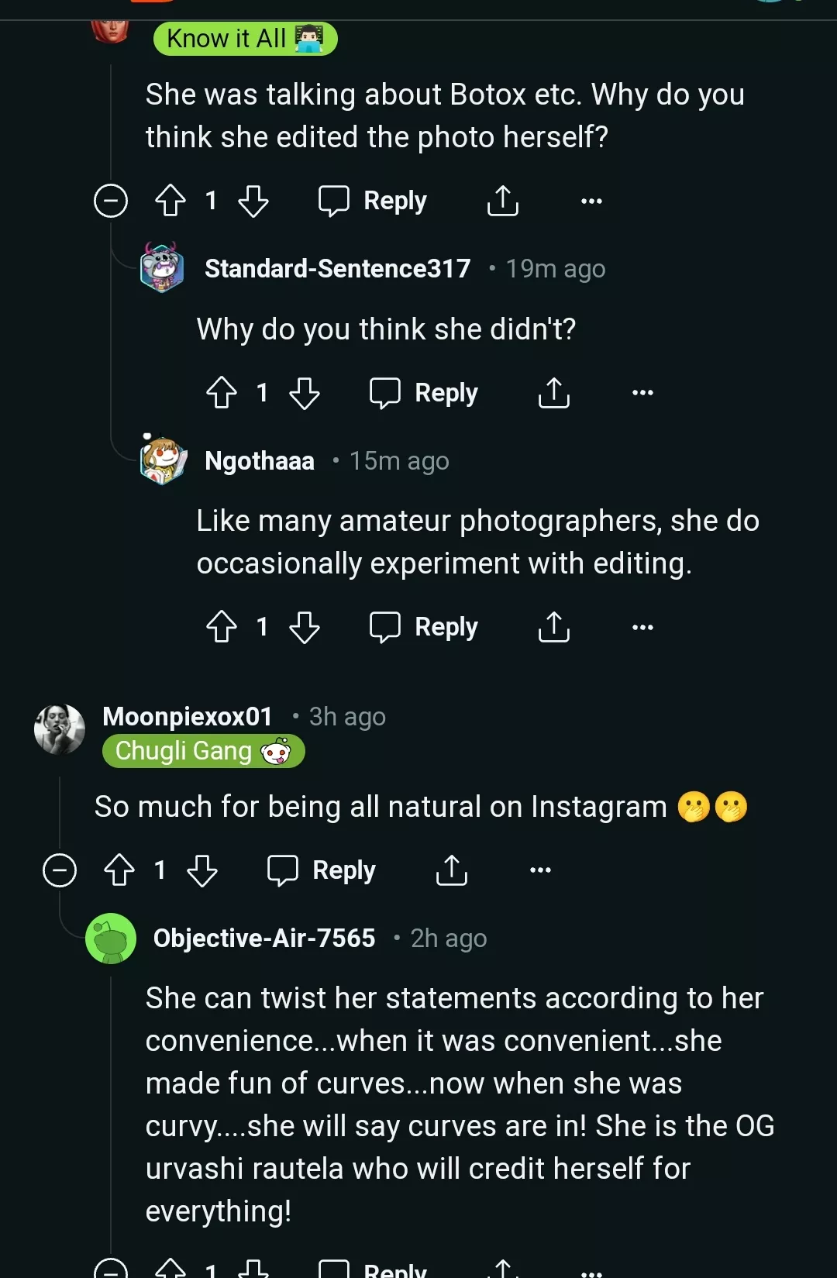This screenshot has height=1278, width=837.
Task: Reply to Ngothaaa's comment
Action: (424, 627)
